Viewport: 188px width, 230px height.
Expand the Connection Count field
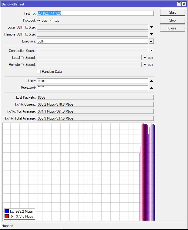pyautogui.click(x=151, y=51)
